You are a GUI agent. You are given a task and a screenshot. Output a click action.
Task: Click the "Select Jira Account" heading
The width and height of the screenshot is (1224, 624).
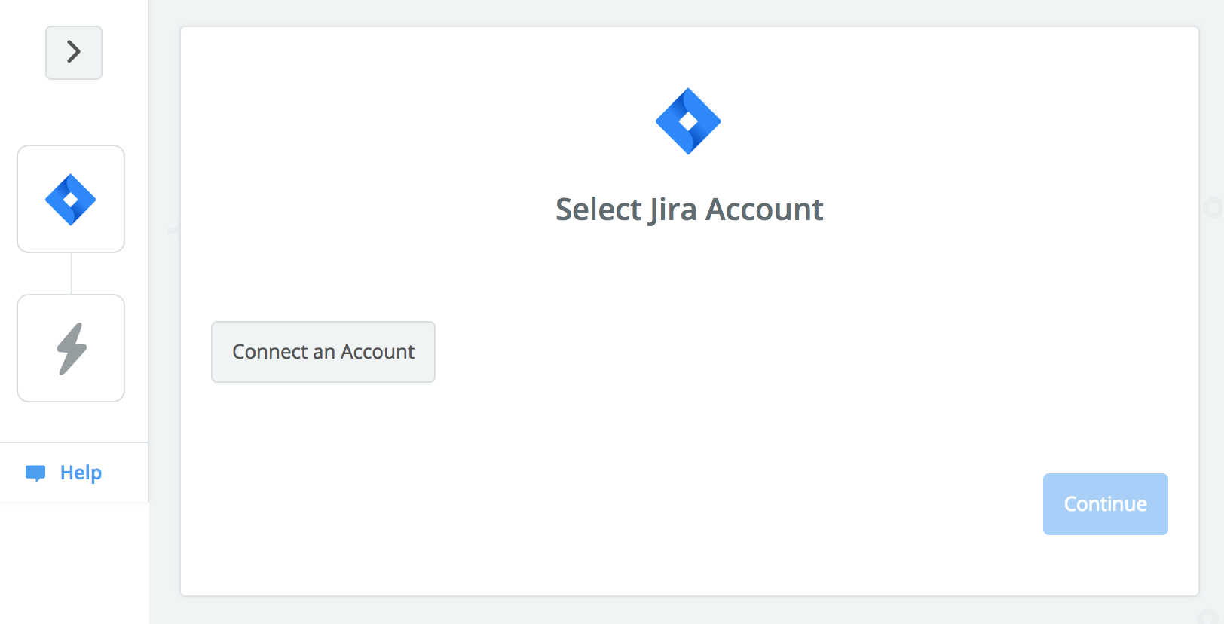(x=689, y=210)
